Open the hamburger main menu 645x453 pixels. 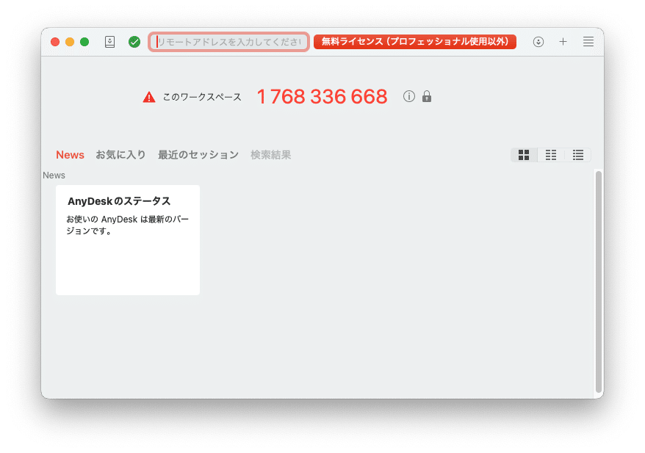588,42
